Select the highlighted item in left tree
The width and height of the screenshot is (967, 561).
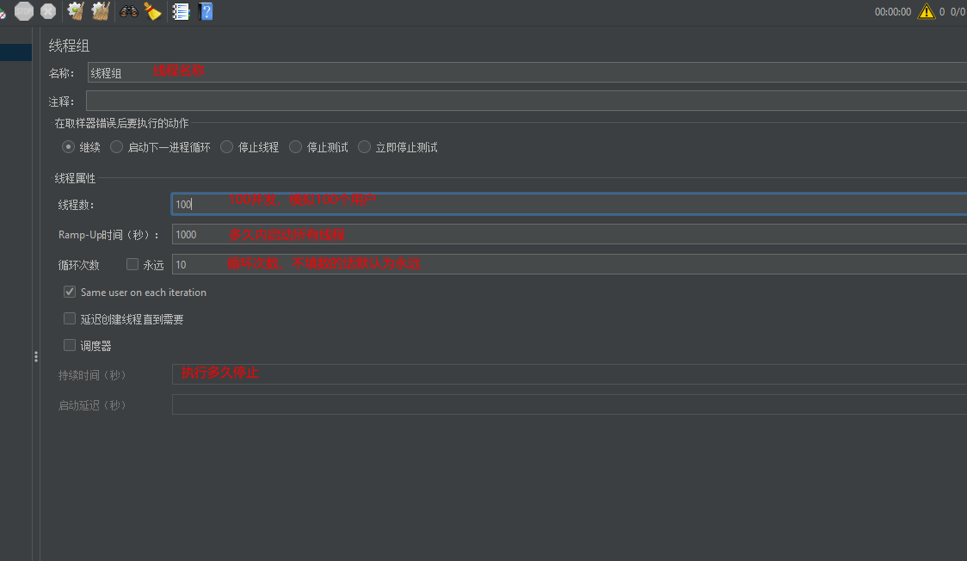click(x=16, y=52)
